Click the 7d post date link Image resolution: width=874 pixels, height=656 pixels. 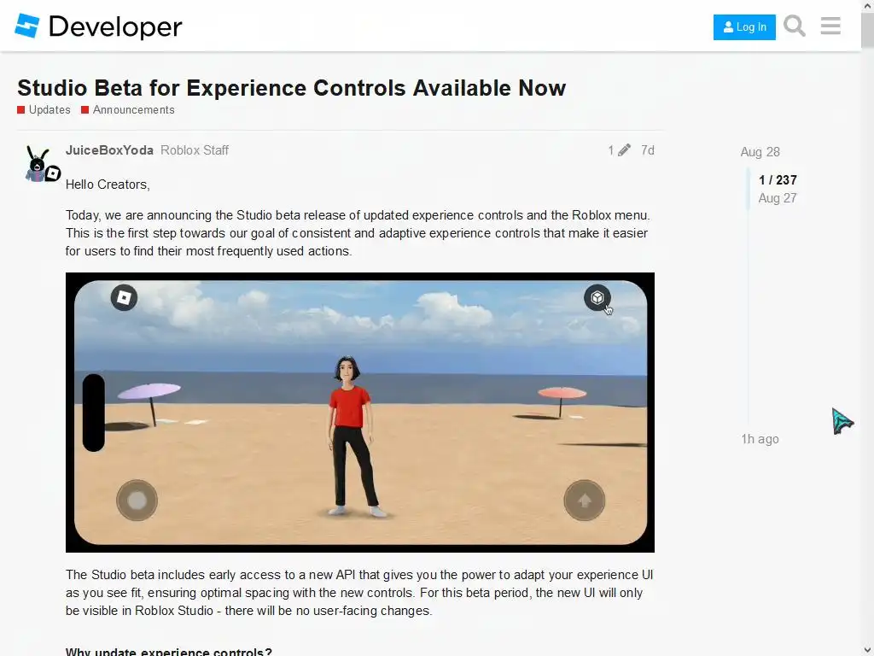[x=647, y=150]
